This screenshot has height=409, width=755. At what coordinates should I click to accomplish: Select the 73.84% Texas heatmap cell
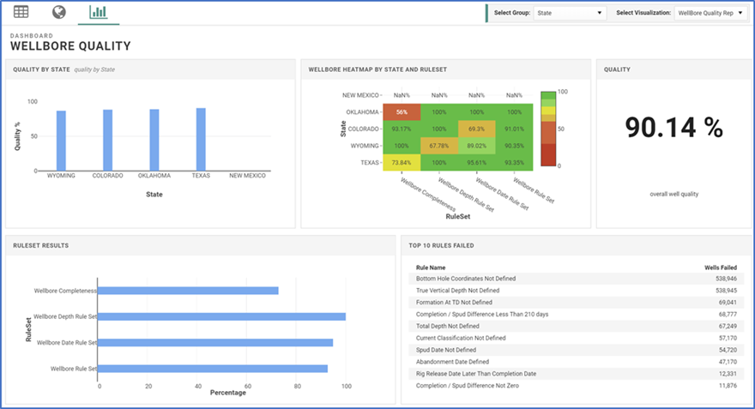tap(402, 163)
